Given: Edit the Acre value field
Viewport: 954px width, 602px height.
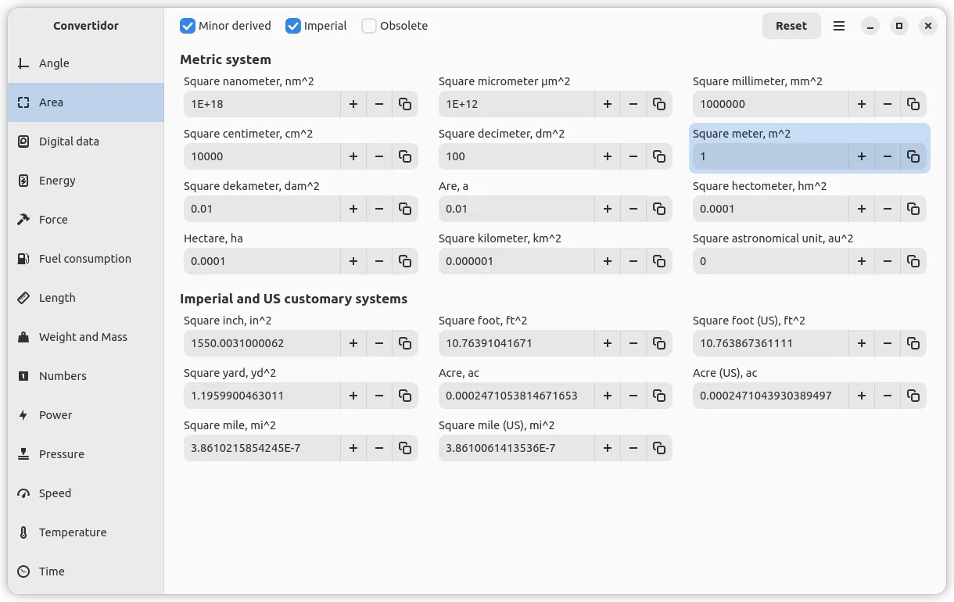Looking at the screenshot, I should coord(516,396).
